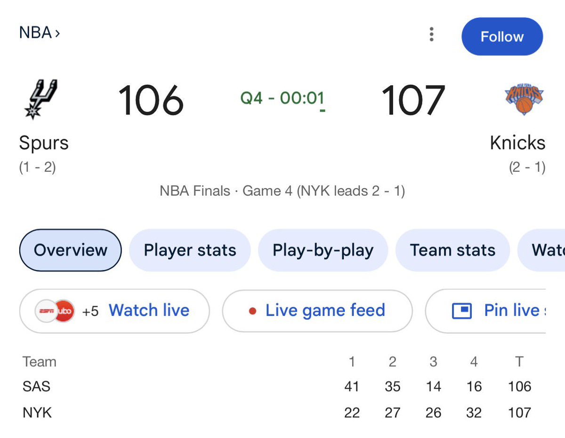Select the Overview tab
Screen dimensions: 565x438
(x=71, y=250)
